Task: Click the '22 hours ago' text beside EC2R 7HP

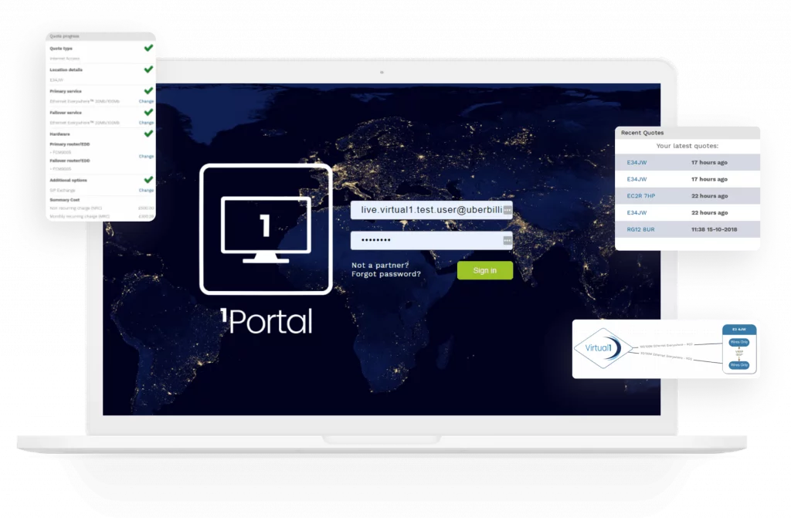Action: [x=709, y=196]
